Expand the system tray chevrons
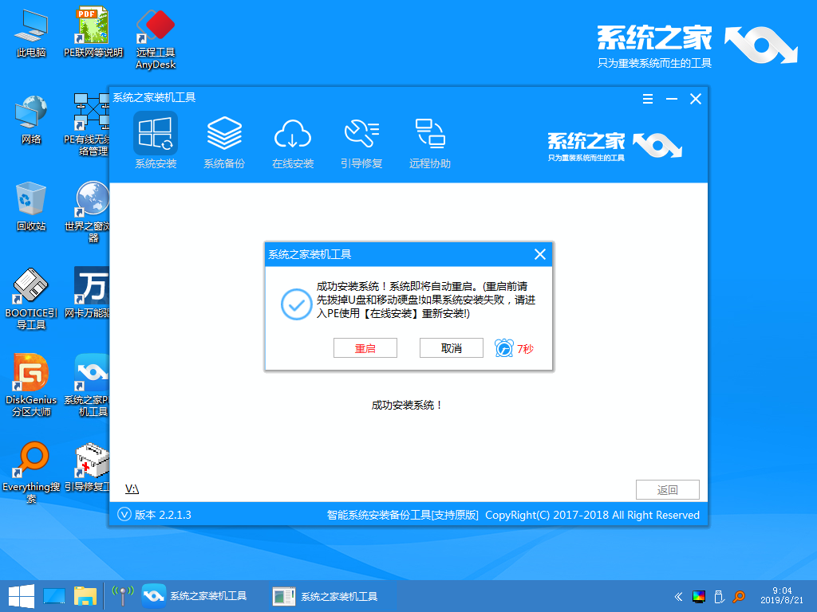The width and height of the screenshot is (817, 612). (678, 596)
